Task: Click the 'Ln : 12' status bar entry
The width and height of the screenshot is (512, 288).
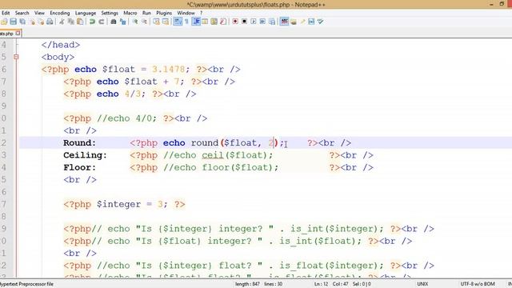Action: pyautogui.click(x=321, y=284)
